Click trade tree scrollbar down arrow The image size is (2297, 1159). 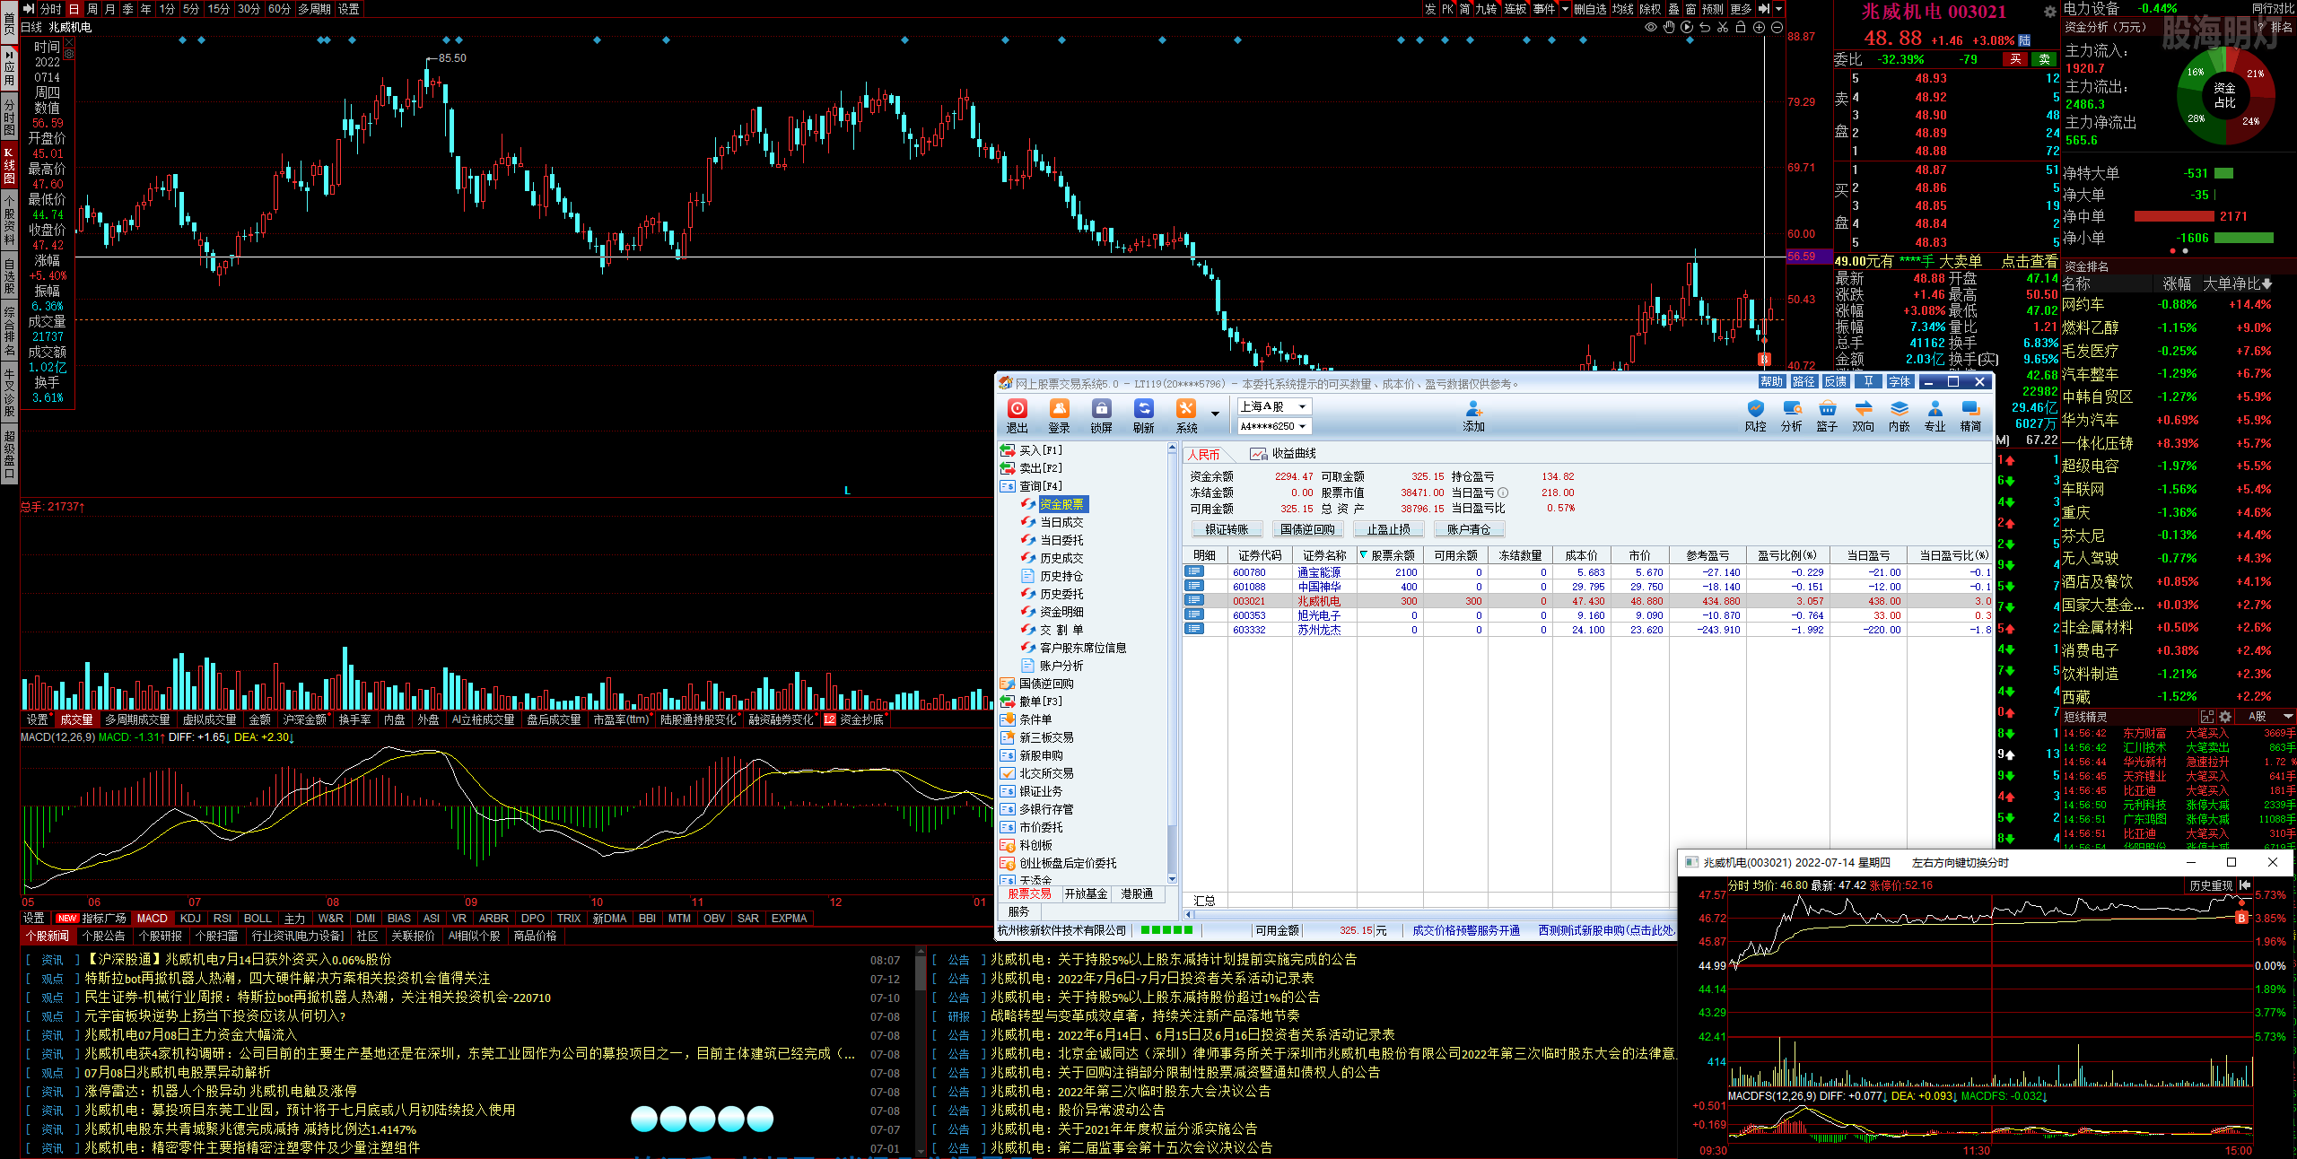1172,879
